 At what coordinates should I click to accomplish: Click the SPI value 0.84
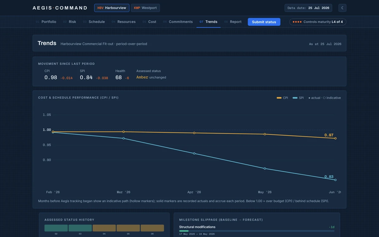coord(86,77)
